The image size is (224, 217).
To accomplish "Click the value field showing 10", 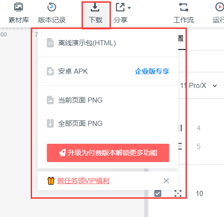I will pyautogui.click(x=200, y=194).
